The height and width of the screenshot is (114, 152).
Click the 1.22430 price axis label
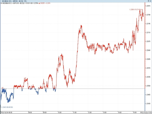tap(148, 104)
